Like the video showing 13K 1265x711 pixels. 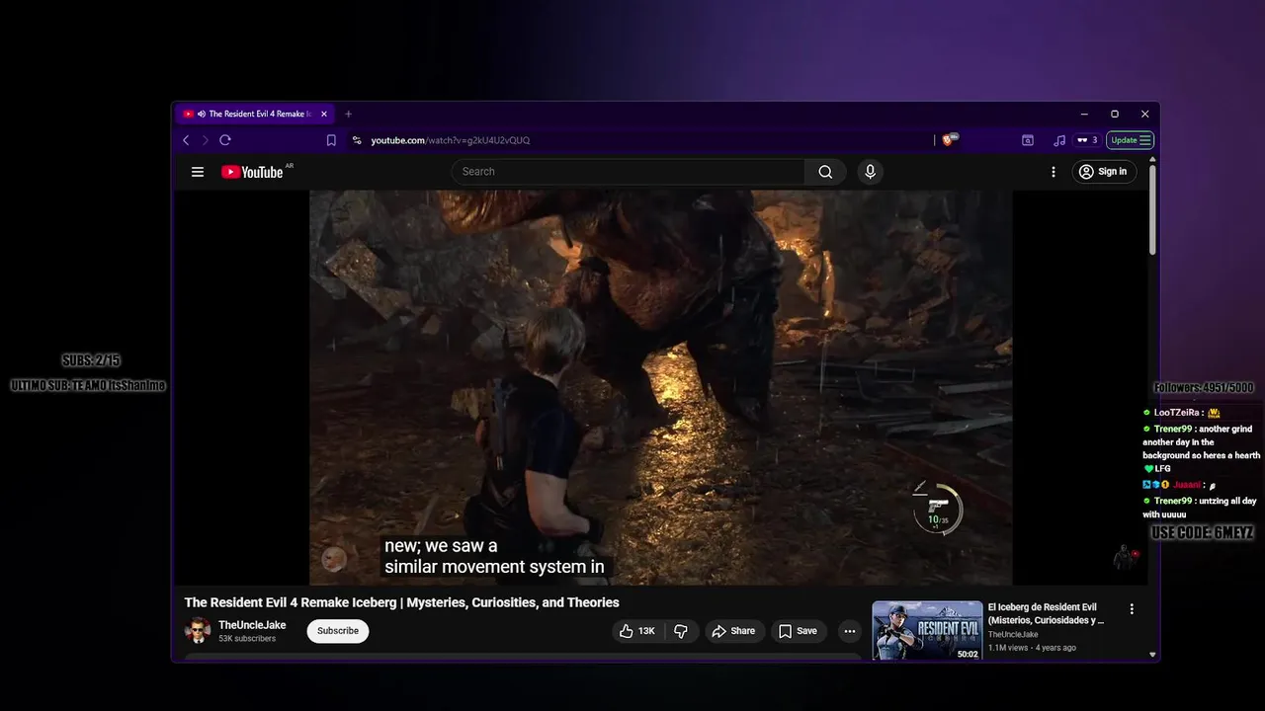point(637,631)
